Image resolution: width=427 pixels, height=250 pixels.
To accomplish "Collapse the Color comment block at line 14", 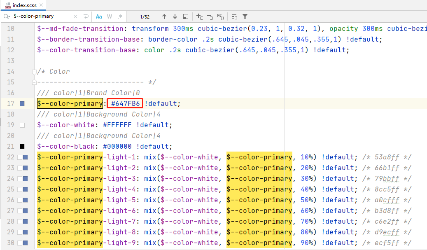I will (35, 72).
